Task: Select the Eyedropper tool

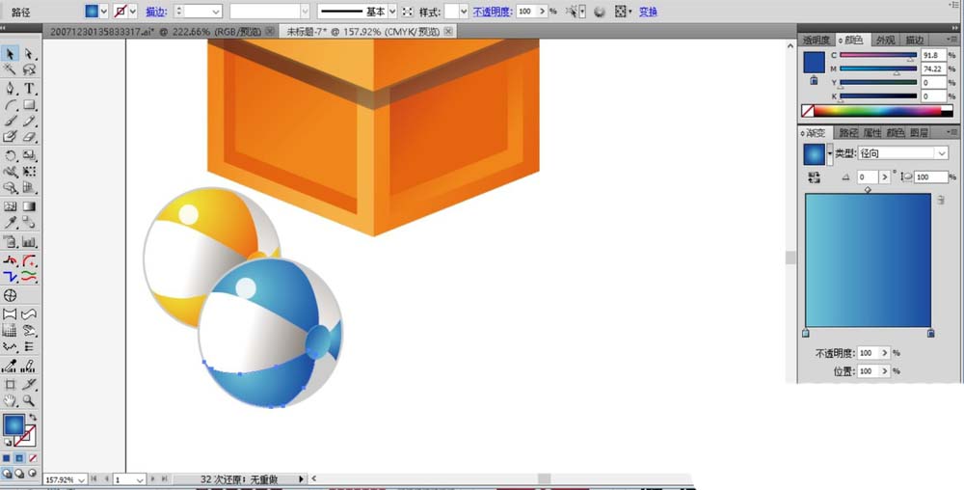Action: (x=10, y=223)
